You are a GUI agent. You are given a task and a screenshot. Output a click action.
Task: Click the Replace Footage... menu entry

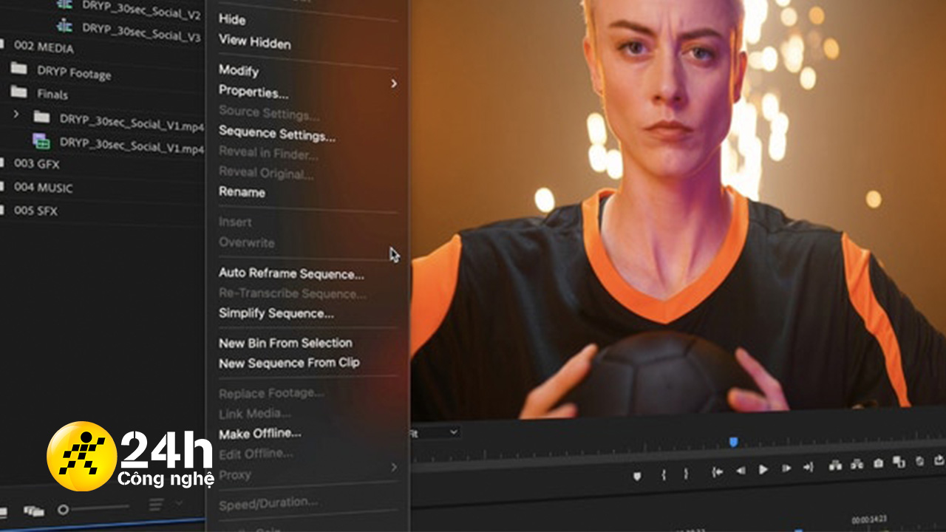[x=271, y=393]
